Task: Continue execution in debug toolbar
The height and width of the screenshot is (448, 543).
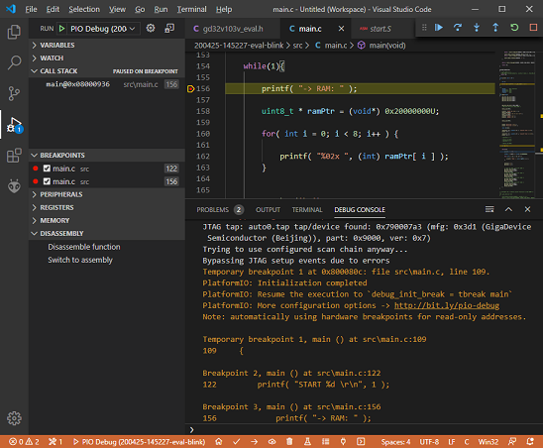Action: point(439,28)
